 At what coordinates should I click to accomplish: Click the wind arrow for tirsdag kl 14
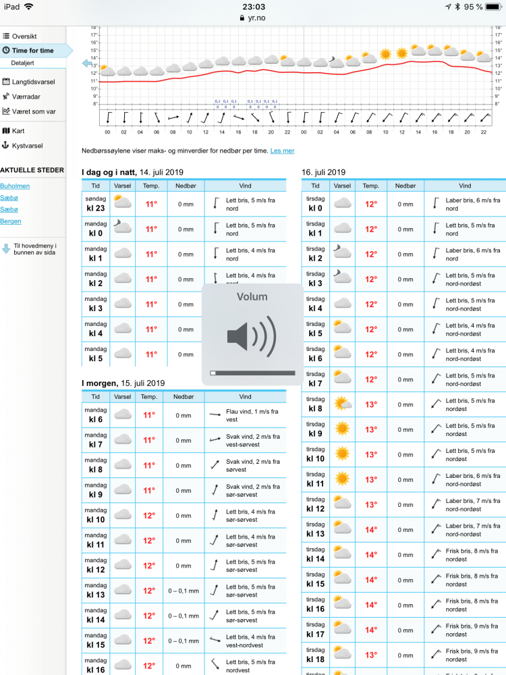coord(437,554)
